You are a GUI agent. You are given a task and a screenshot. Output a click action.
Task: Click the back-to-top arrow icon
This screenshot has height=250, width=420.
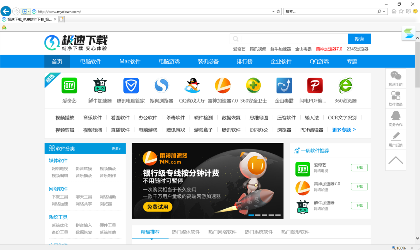coord(396,160)
